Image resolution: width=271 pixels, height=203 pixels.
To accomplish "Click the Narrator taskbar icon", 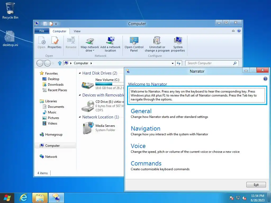I will 56,198.
